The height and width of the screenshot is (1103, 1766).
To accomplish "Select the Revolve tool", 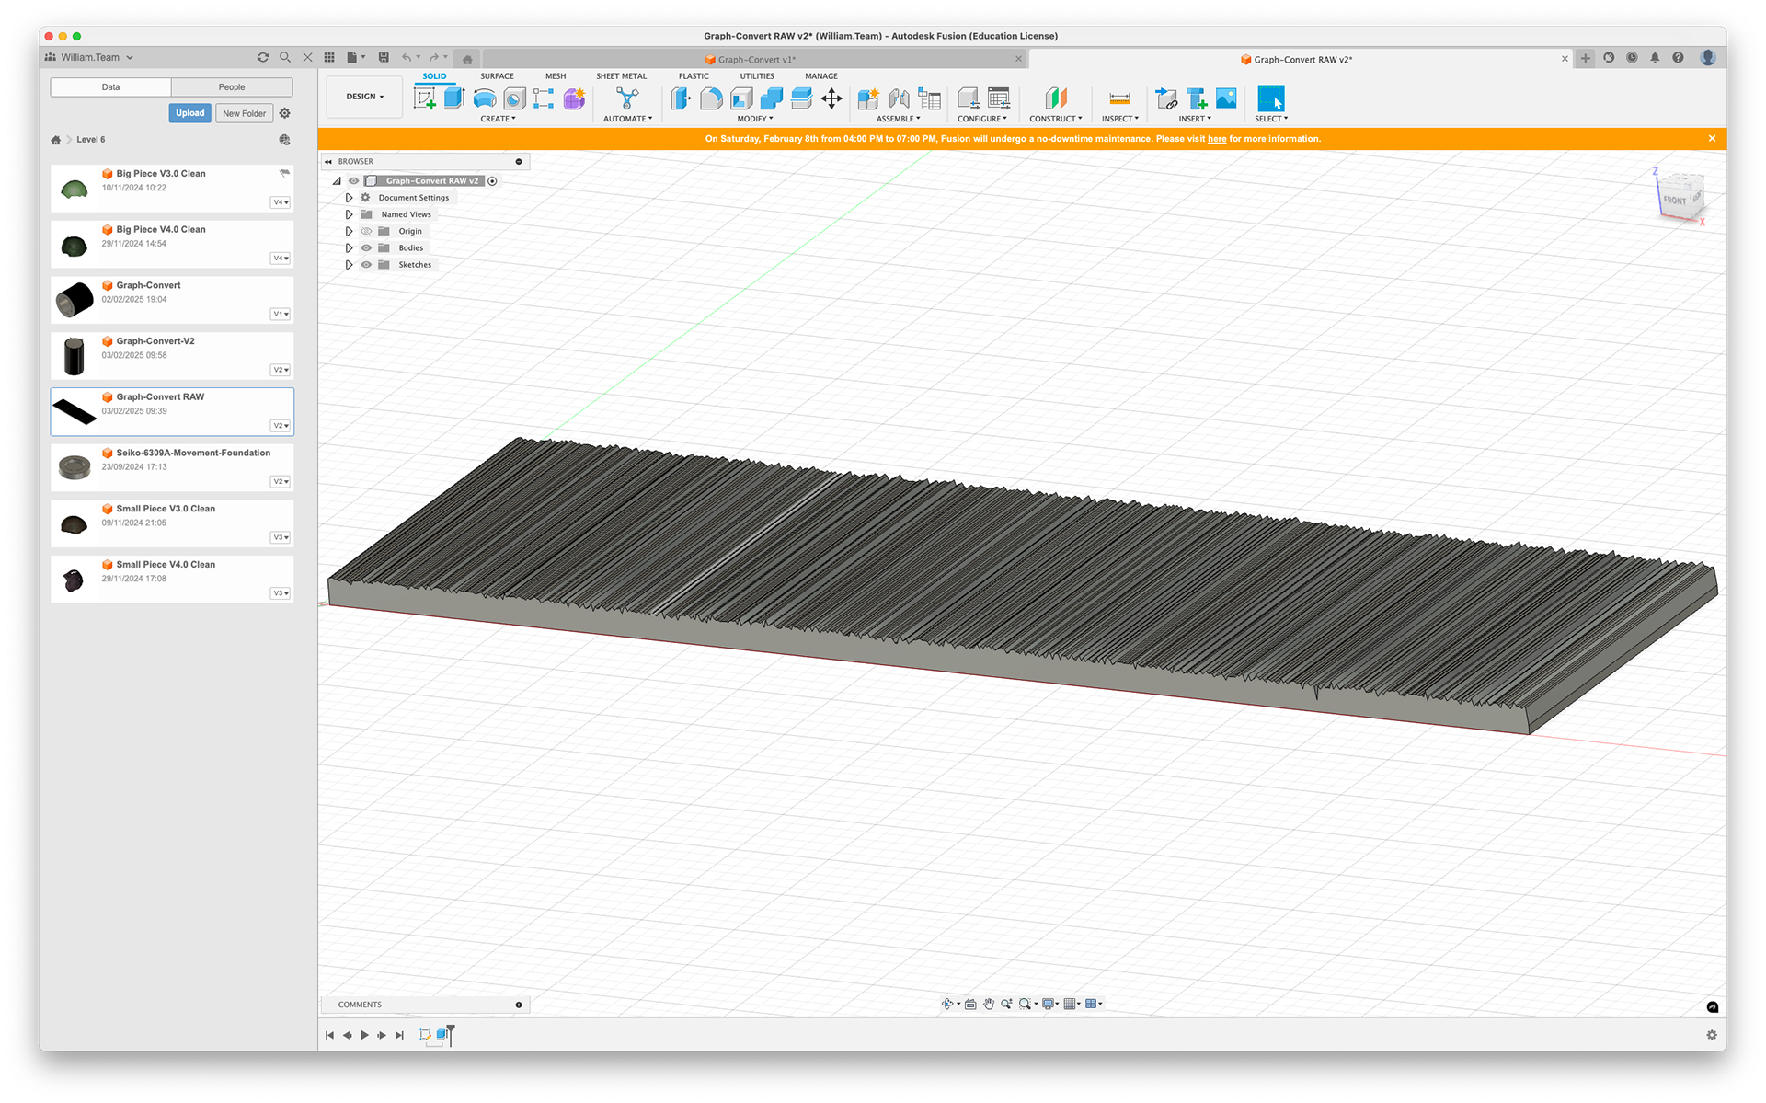I will click(x=485, y=98).
